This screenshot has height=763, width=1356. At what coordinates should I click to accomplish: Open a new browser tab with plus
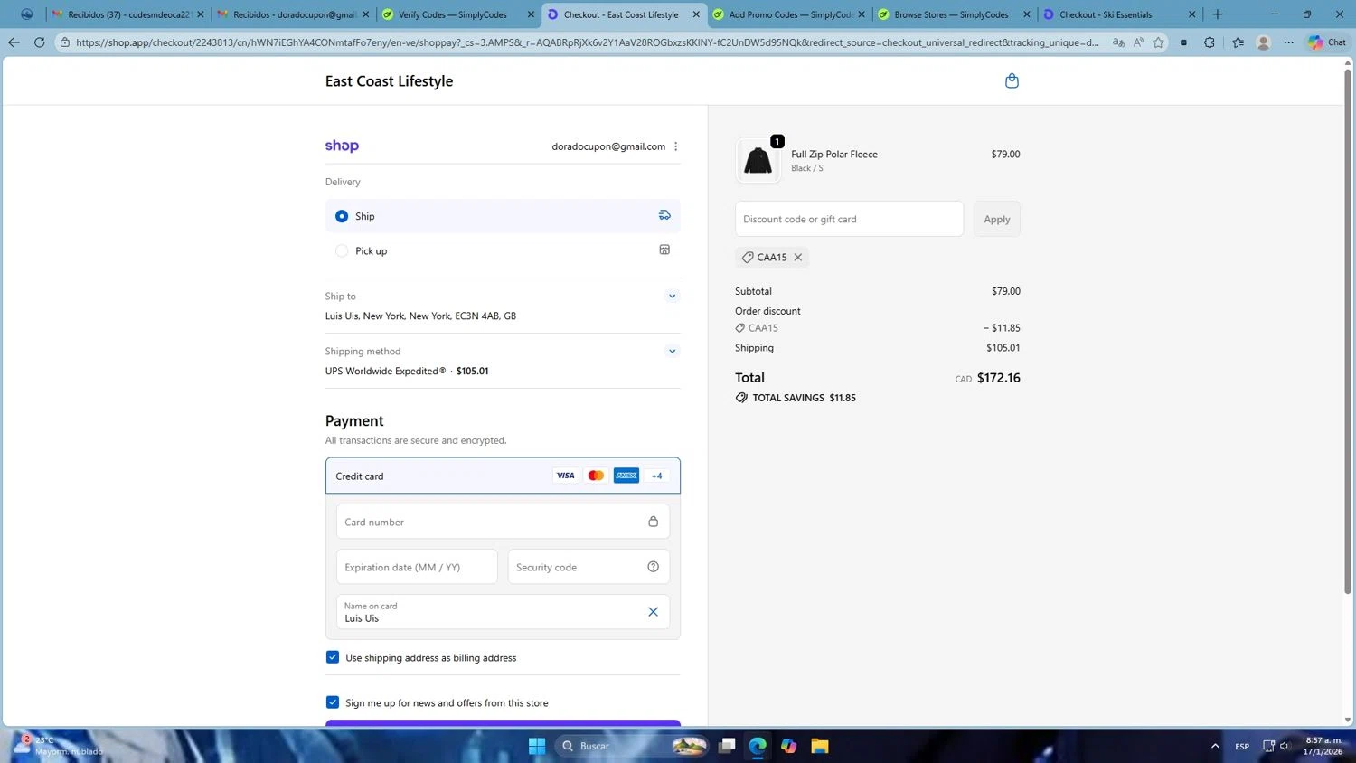point(1217,14)
